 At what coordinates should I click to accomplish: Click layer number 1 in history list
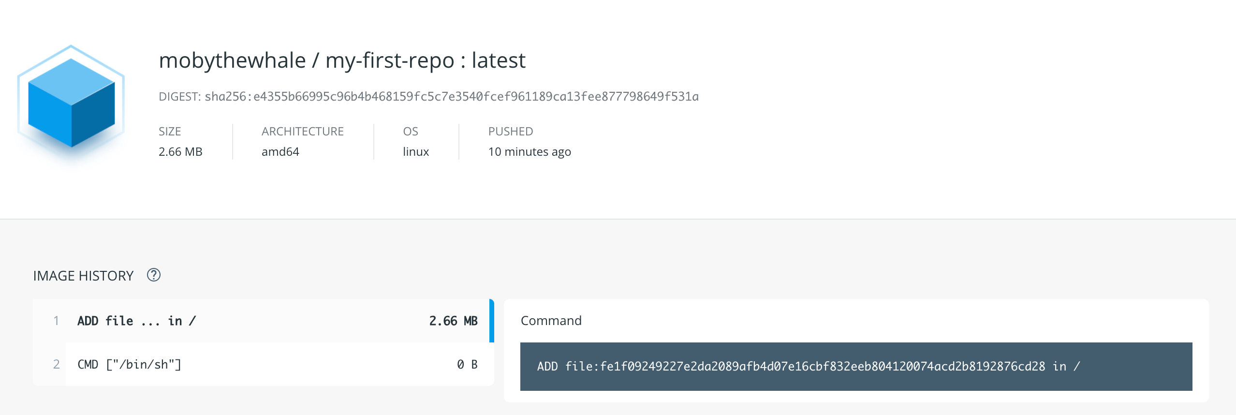point(56,321)
